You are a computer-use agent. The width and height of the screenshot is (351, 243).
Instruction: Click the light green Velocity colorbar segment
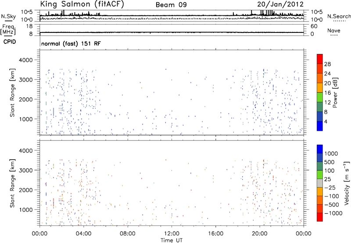coord(320,175)
